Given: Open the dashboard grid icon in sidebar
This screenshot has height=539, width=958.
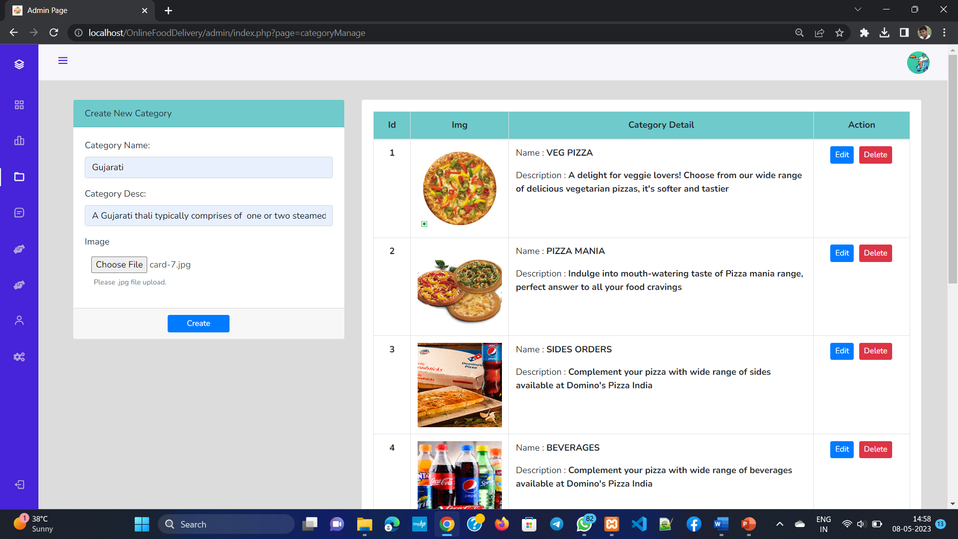Looking at the screenshot, I should (x=19, y=105).
